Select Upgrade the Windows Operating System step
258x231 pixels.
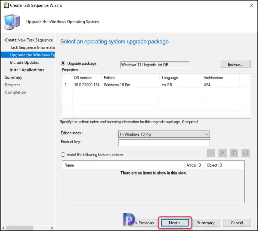28,55
